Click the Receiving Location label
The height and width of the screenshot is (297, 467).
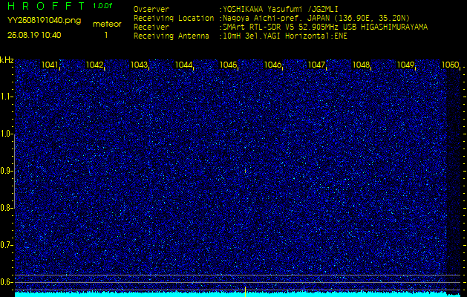coord(174,18)
